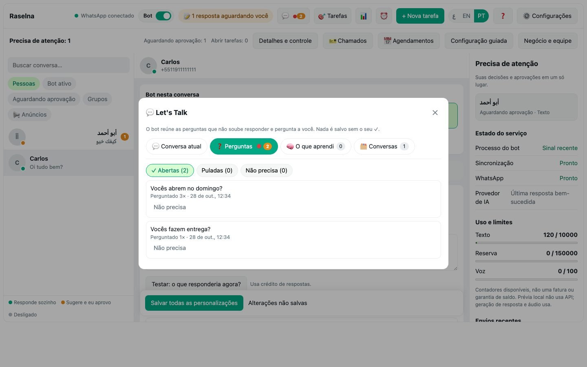Open the Conversas tab
Screen dimensions: 587x367
click(x=384, y=146)
